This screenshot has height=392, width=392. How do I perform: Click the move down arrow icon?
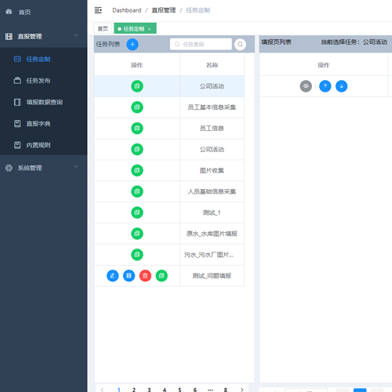(x=341, y=86)
